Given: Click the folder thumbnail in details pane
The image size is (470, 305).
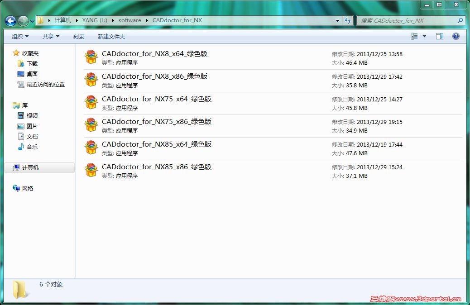Looking at the screenshot, I should [20, 290].
